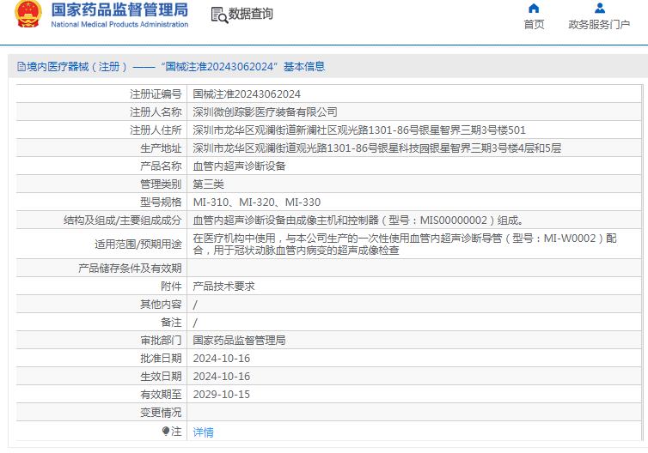Select 产品技术要求 attachment value

(224, 287)
